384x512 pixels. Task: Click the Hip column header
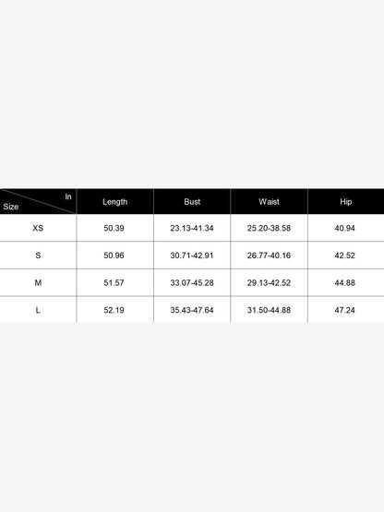click(346, 201)
